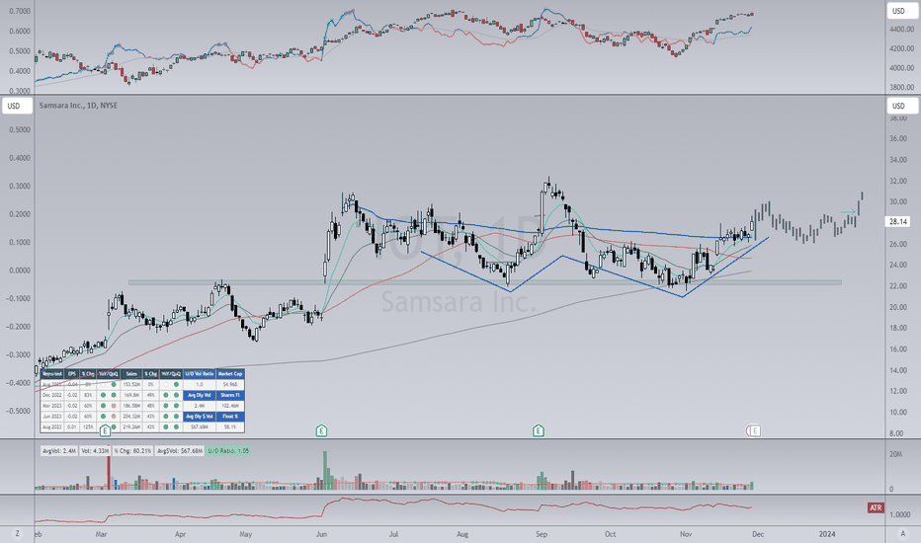Screen dimensions: 921x543
Task: Select the green horizontal support zone rectangle
Action: (485, 282)
